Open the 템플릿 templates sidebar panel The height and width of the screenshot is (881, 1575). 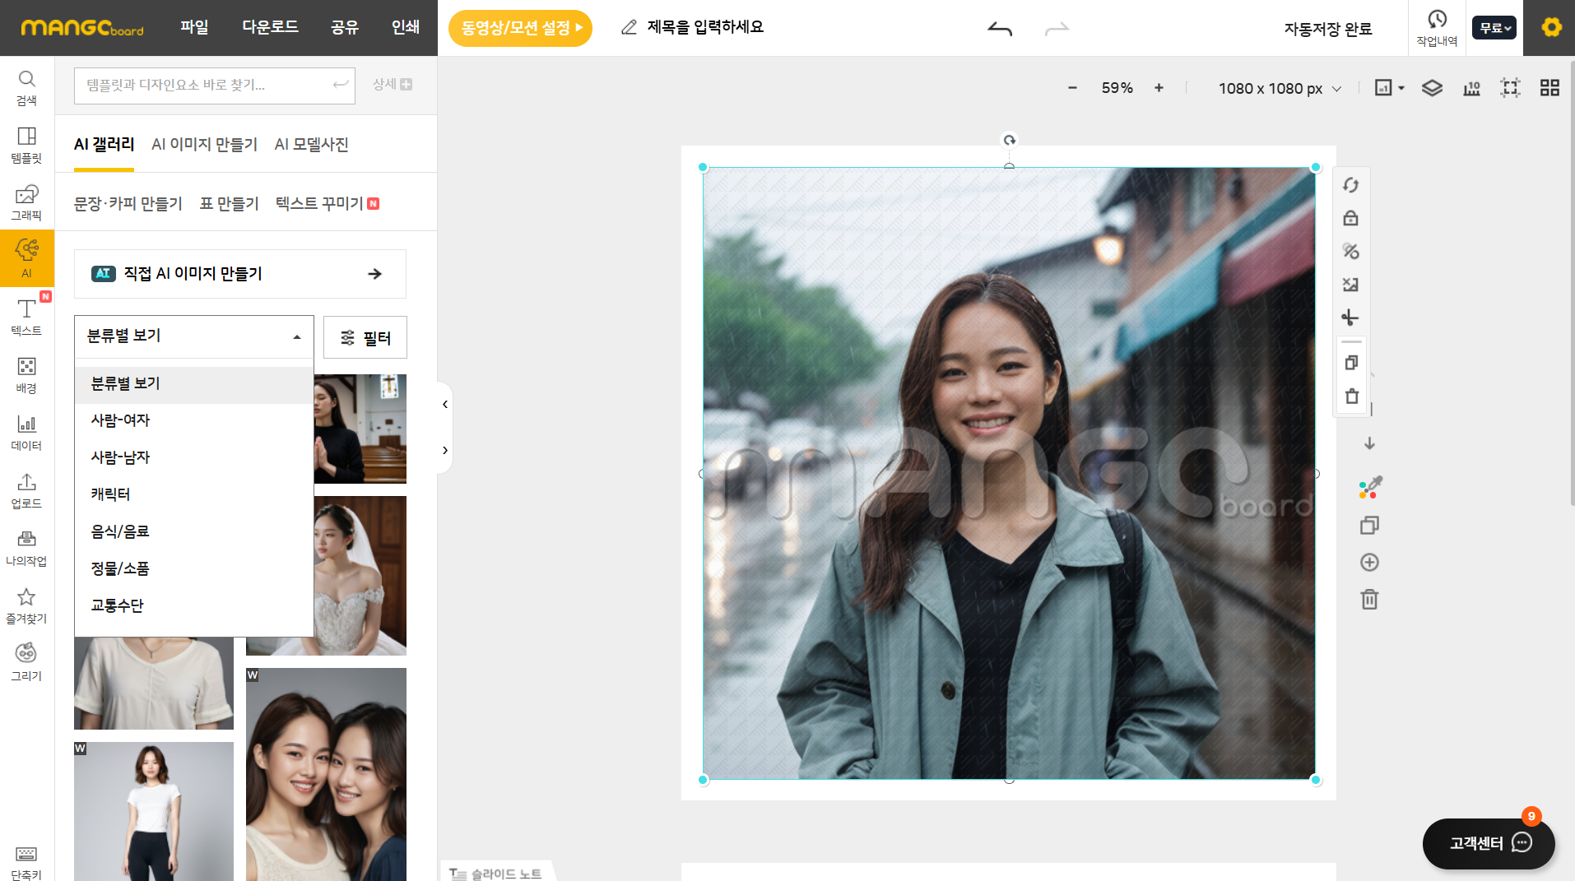pyautogui.click(x=26, y=146)
